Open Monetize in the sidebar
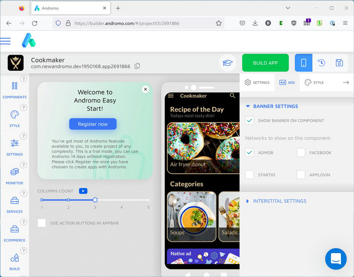This screenshot has height=277, width=354. pos(15,176)
